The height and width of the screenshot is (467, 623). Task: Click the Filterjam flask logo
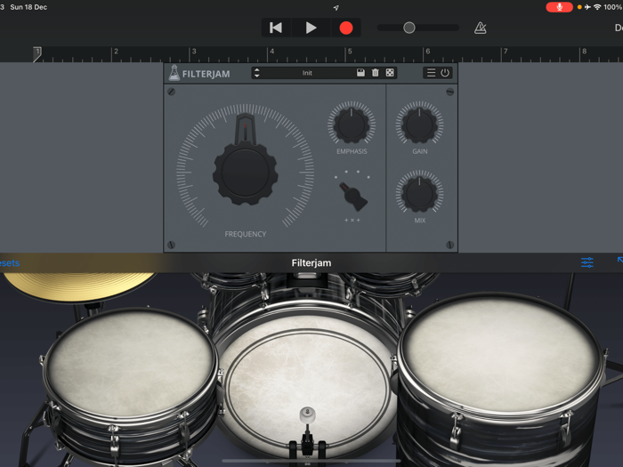pos(174,73)
